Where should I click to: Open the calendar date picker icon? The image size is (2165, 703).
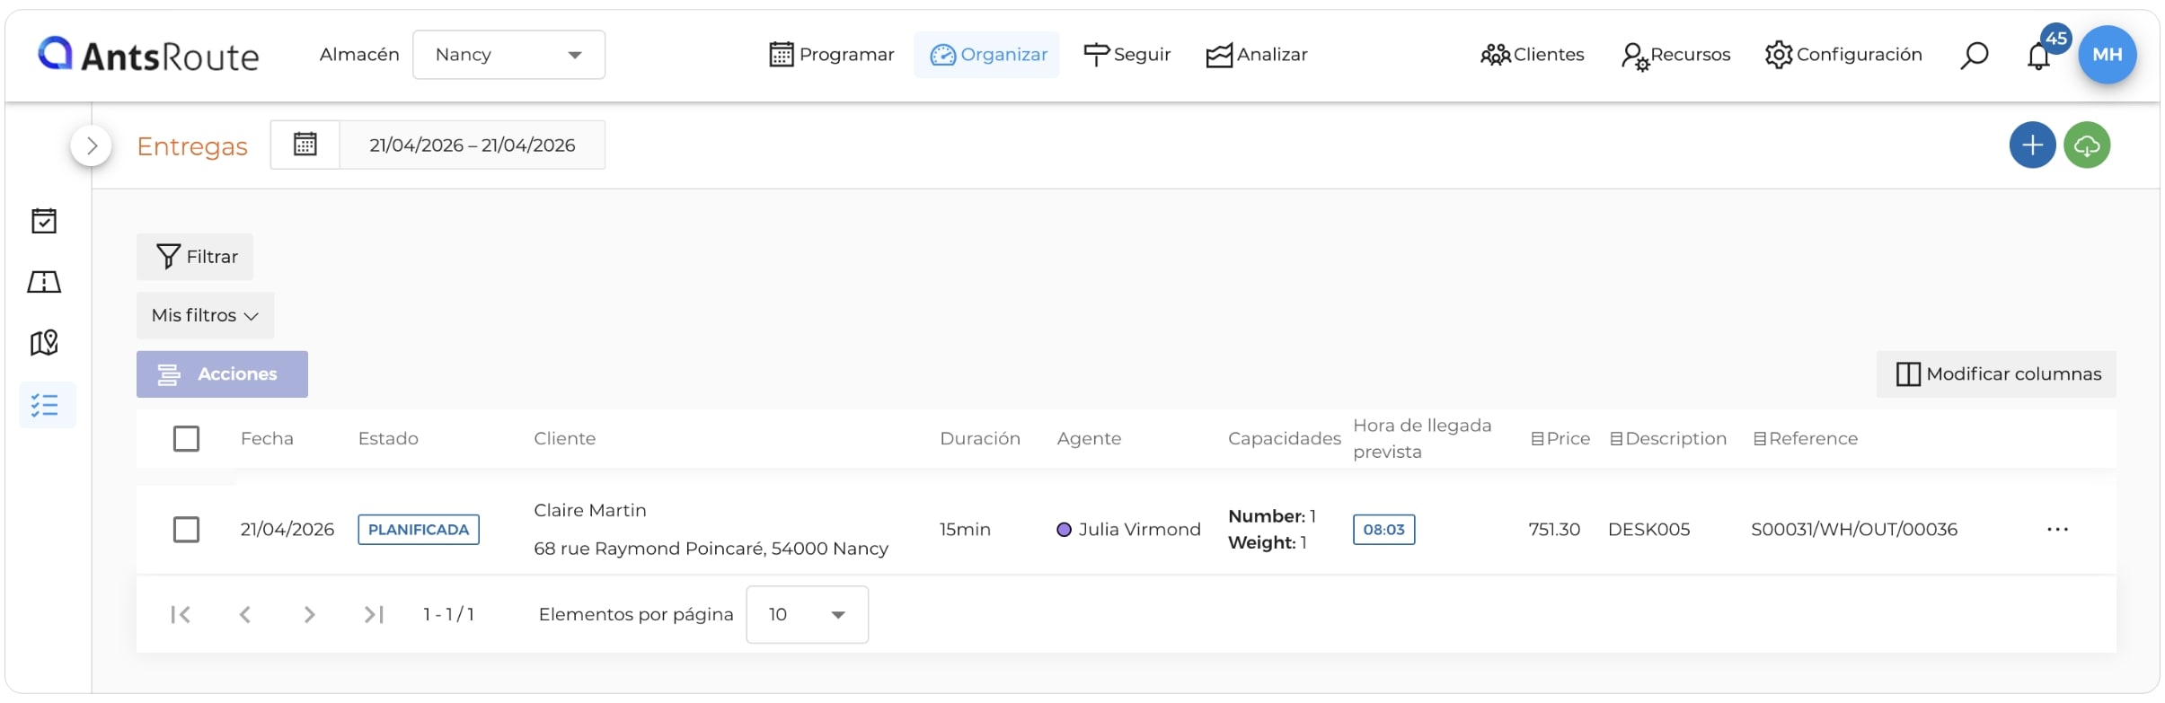[x=305, y=145]
